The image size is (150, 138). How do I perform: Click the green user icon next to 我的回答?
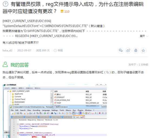click(x=5, y=64)
